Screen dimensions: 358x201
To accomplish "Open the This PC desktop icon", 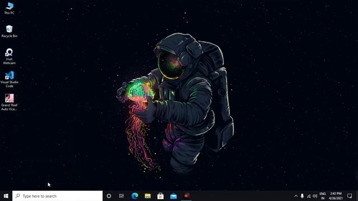I will (9, 8).
